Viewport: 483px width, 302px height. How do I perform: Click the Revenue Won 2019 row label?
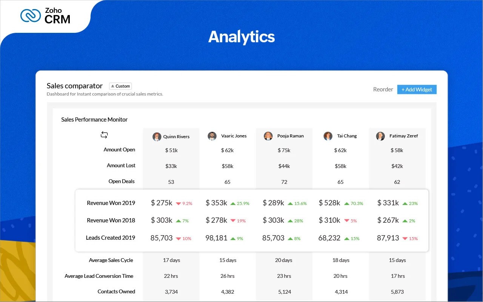click(111, 203)
